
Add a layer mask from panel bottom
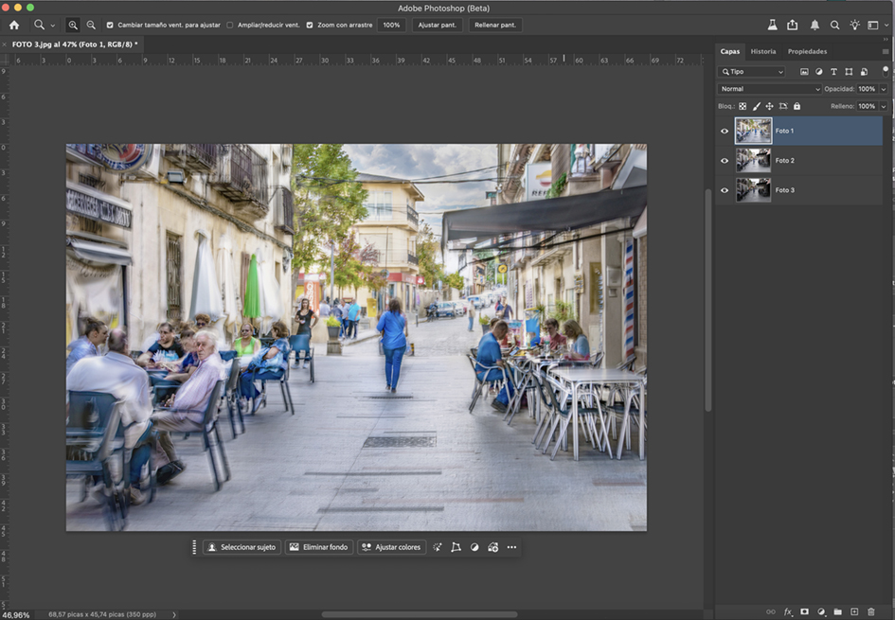[x=804, y=612]
